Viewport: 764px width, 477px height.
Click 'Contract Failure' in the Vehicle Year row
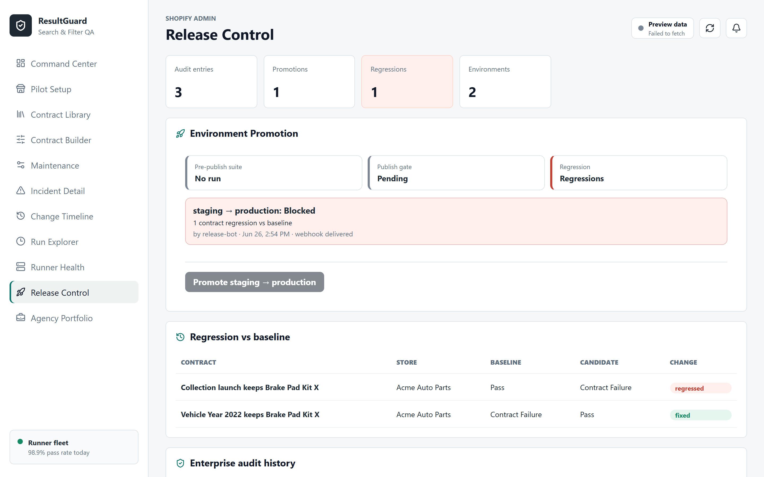click(x=516, y=414)
